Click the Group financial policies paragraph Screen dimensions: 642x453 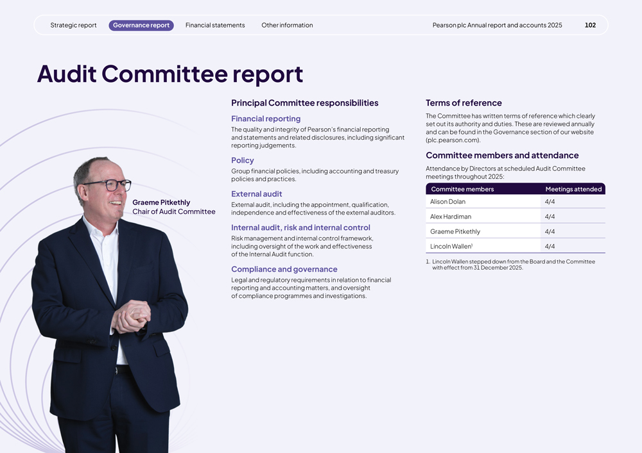(315, 175)
